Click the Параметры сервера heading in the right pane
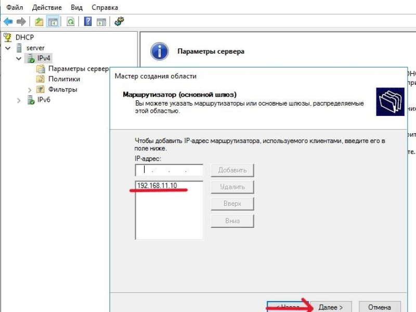Screen dimensions: 416x312 pos(211,51)
